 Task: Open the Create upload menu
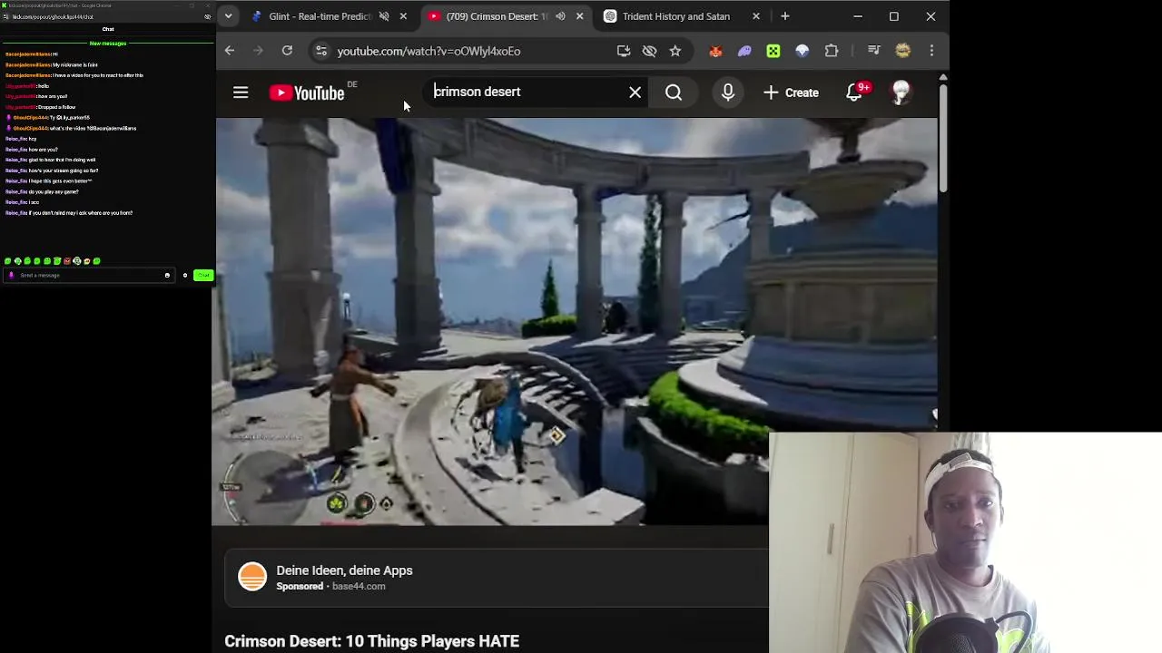point(791,93)
